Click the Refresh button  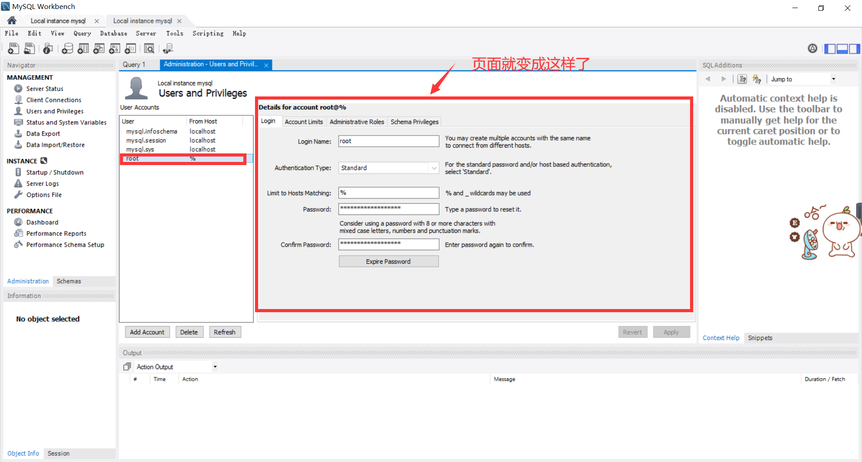224,332
